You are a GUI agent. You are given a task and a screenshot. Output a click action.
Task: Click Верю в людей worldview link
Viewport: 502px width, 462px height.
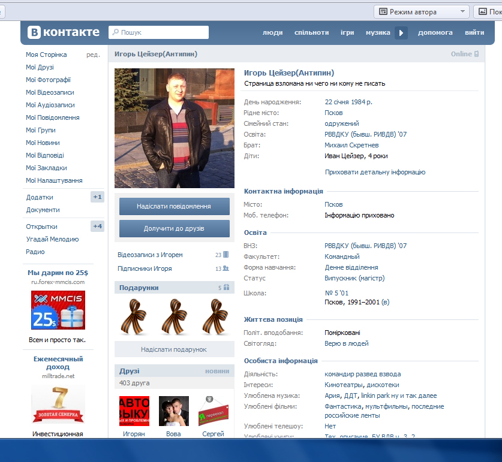[x=347, y=343]
